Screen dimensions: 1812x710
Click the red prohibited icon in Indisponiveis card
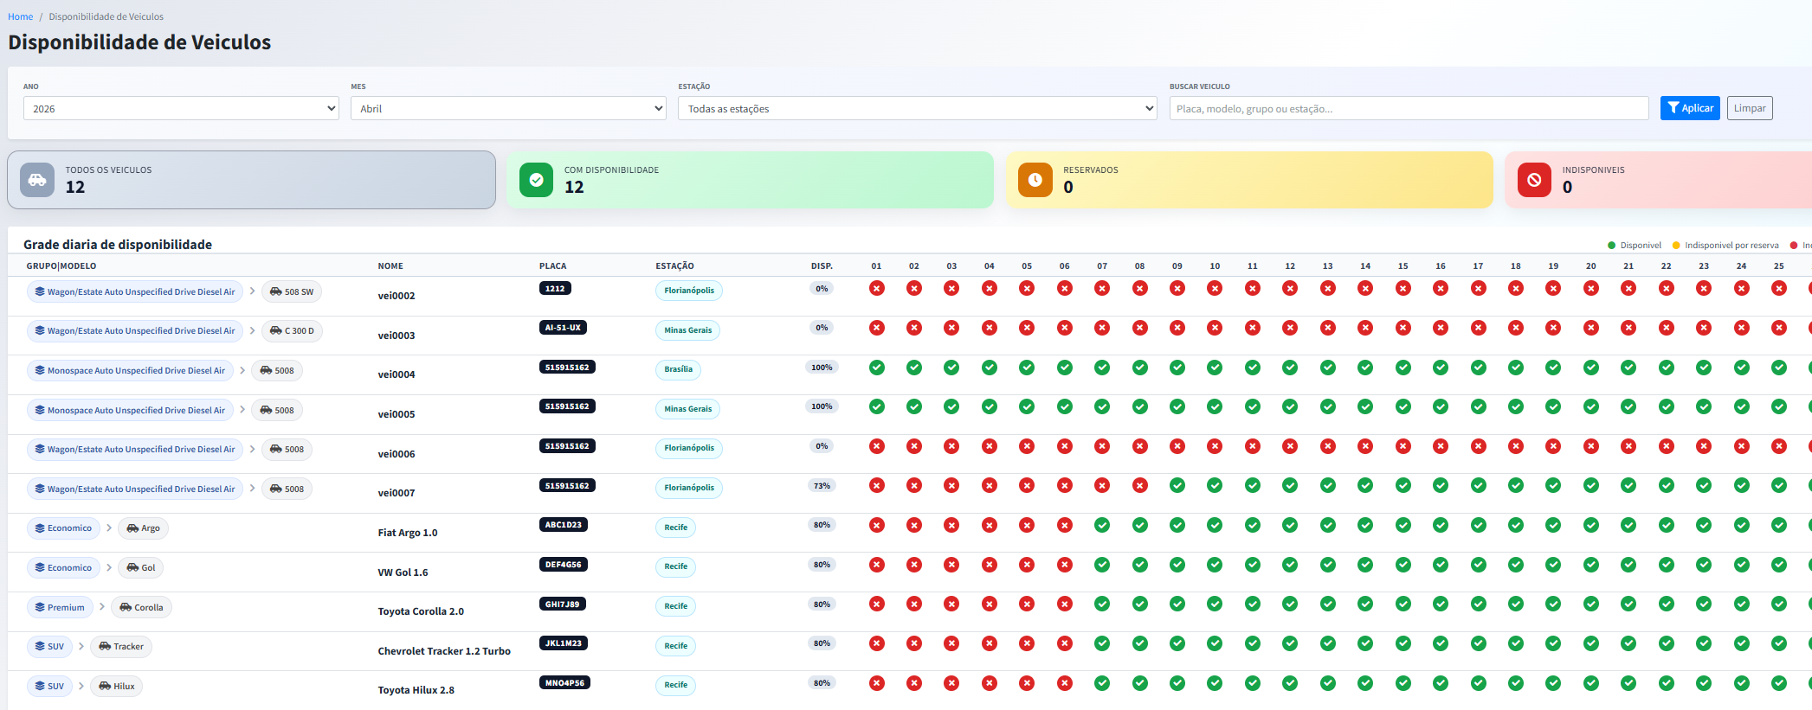1534,180
